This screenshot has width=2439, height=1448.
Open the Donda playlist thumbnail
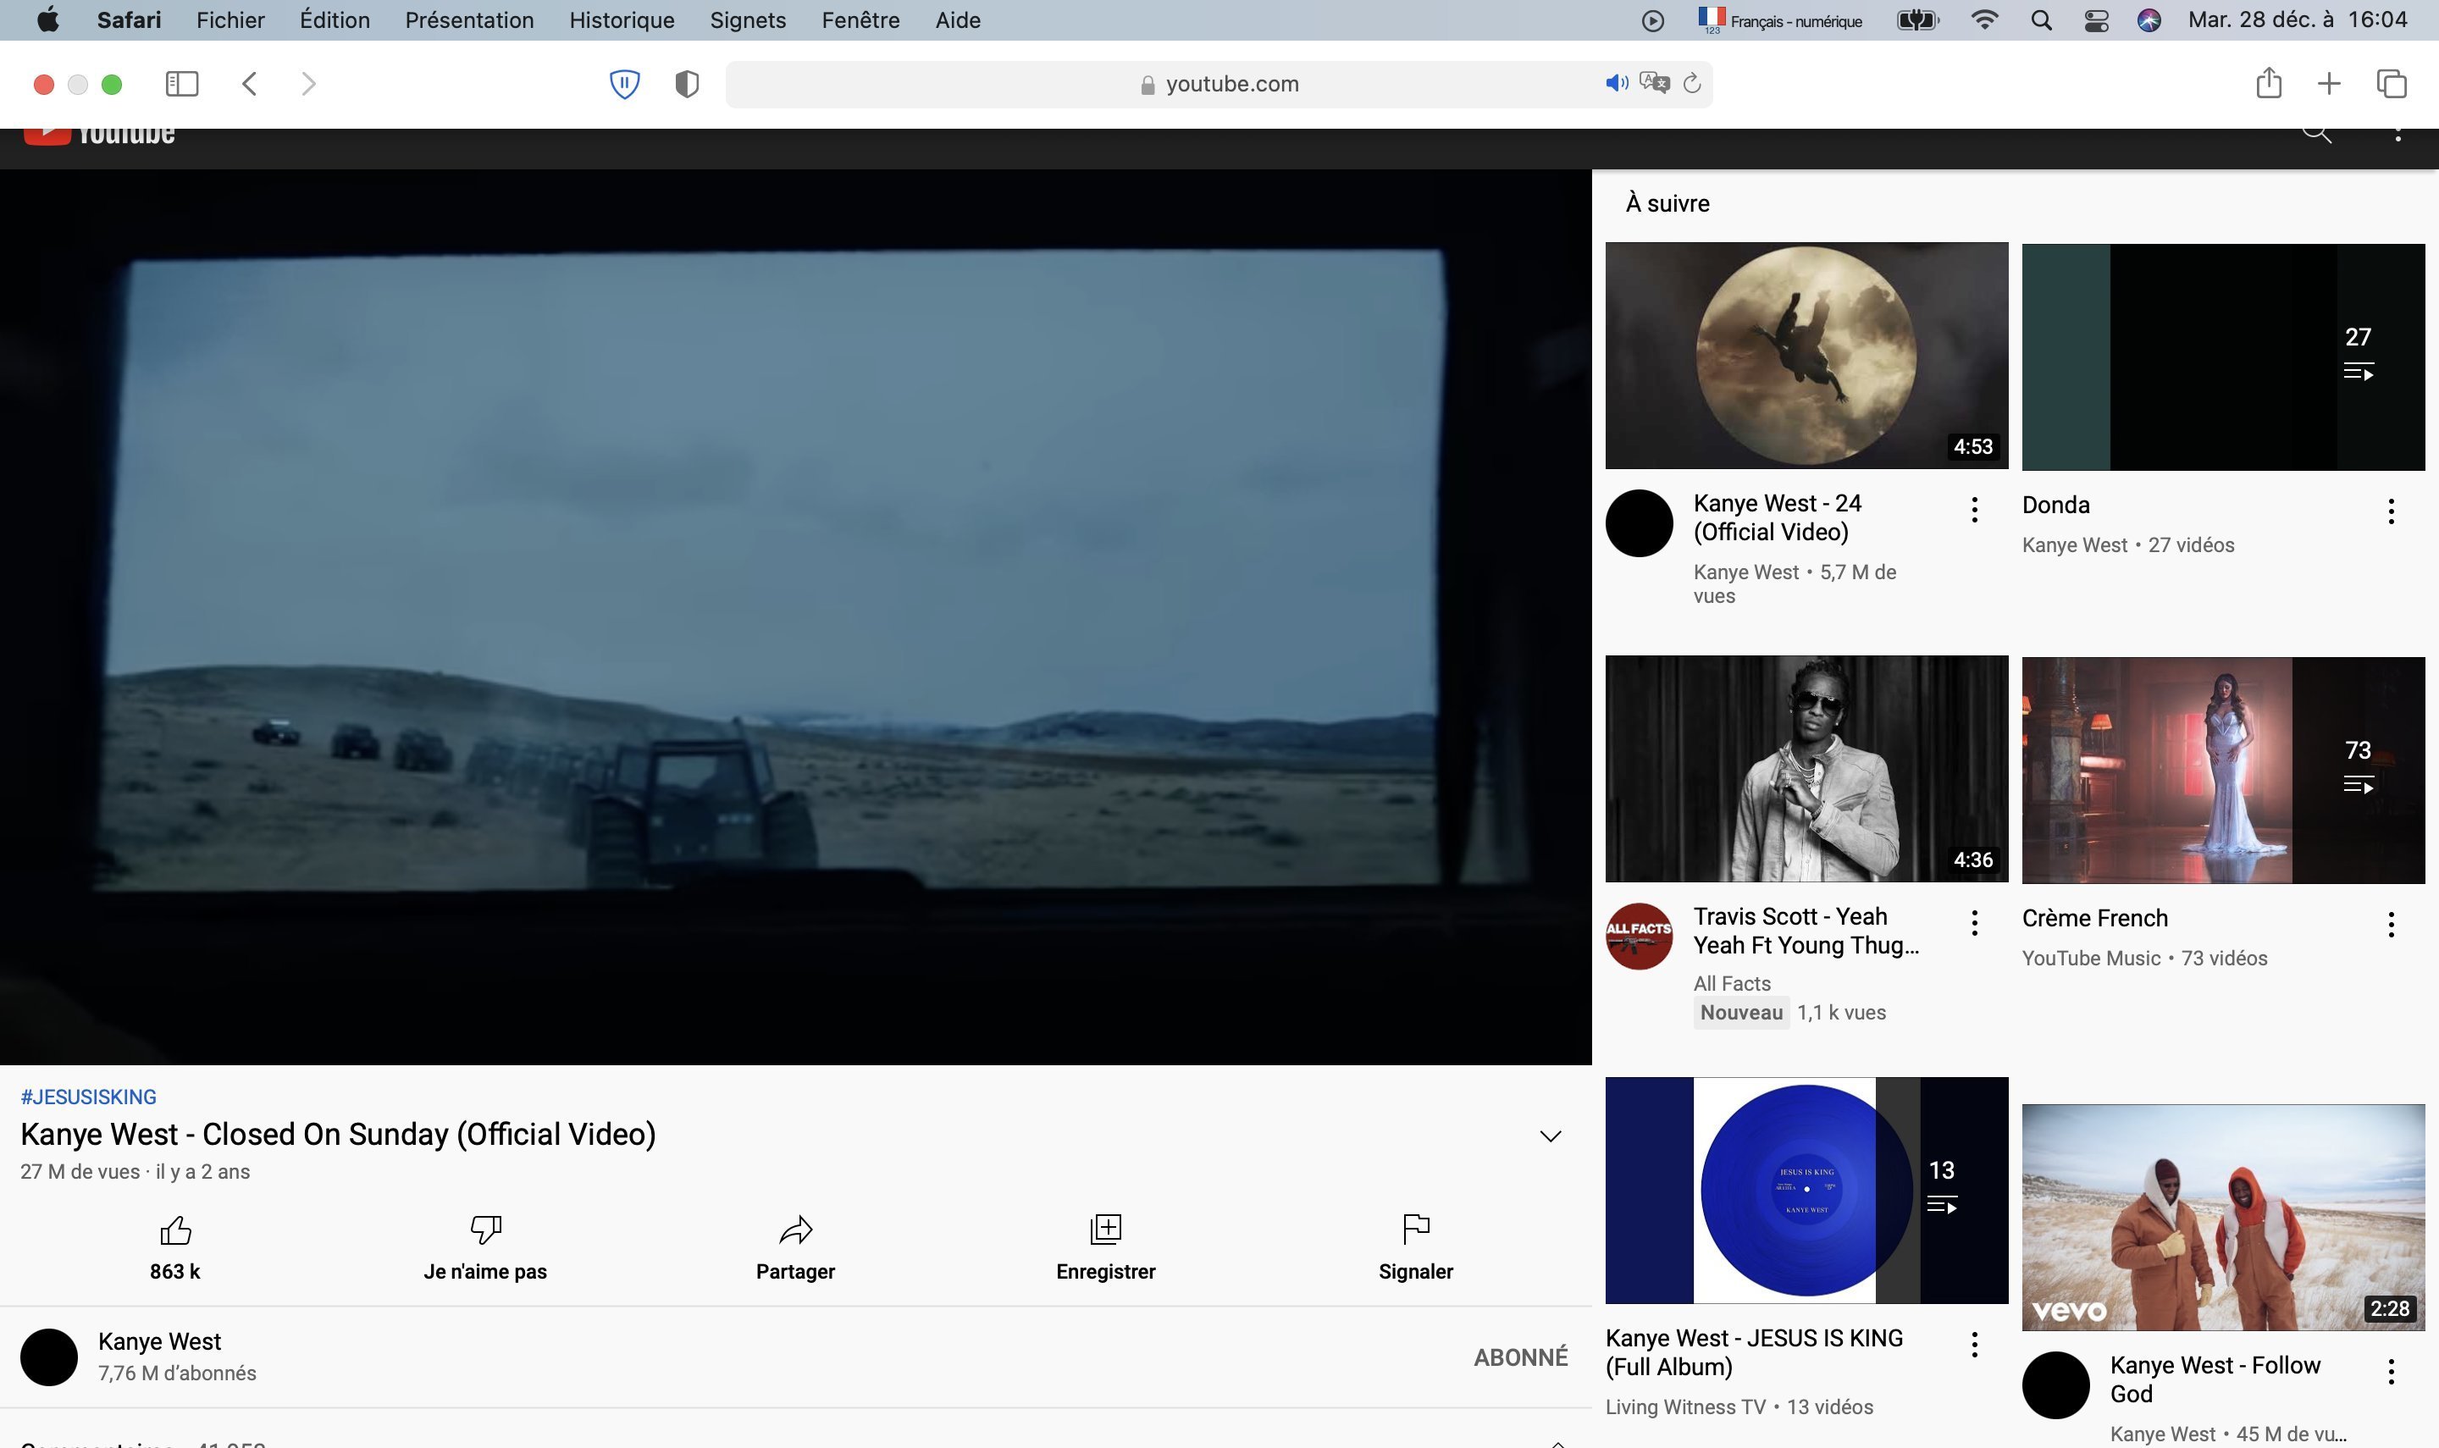click(2223, 357)
